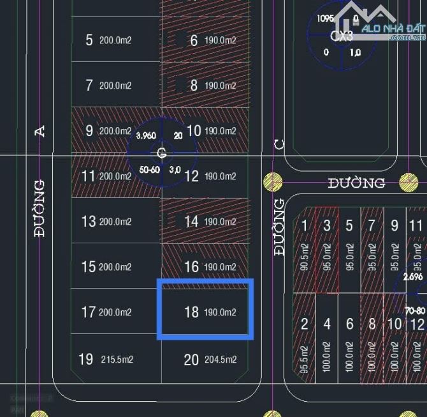
Task: Click yellow node marker right of horizontal ĐƯỜNG label
Action: pos(409,183)
